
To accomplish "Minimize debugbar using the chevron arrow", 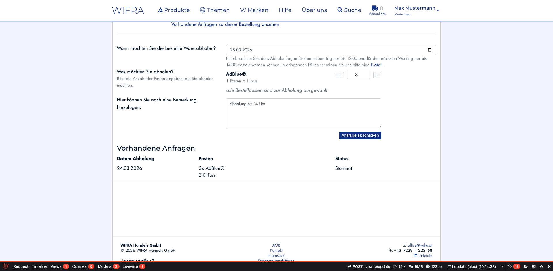I will coord(541,266).
